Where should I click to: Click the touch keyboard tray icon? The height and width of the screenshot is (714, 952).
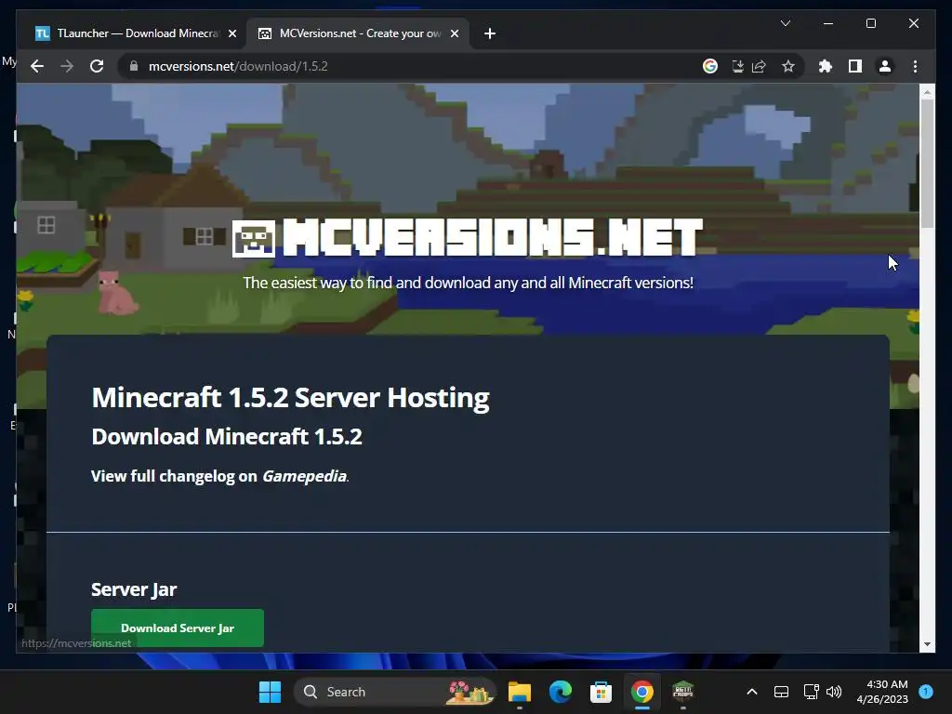(x=781, y=692)
